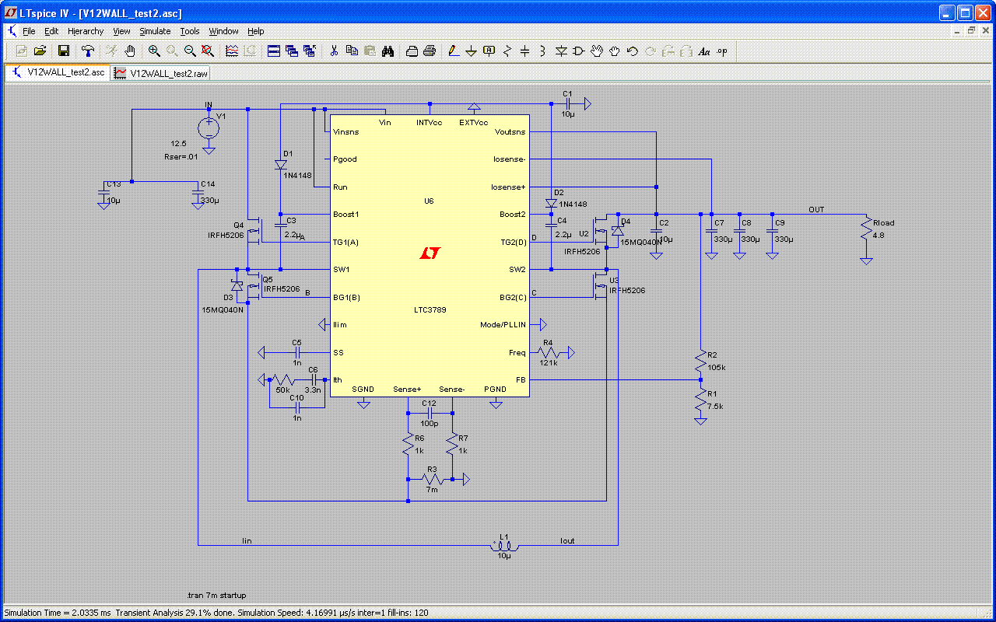Open the Hierarchy menu
Image resolution: width=996 pixels, height=622 pixels.
click(x=86, y=31)
